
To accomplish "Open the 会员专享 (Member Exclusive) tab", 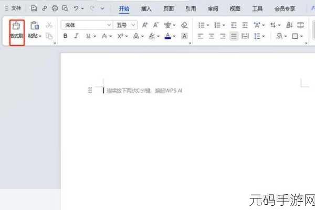I will [285, 9].
